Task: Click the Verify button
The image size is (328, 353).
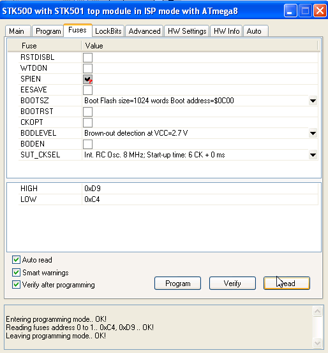Action: 232,283
